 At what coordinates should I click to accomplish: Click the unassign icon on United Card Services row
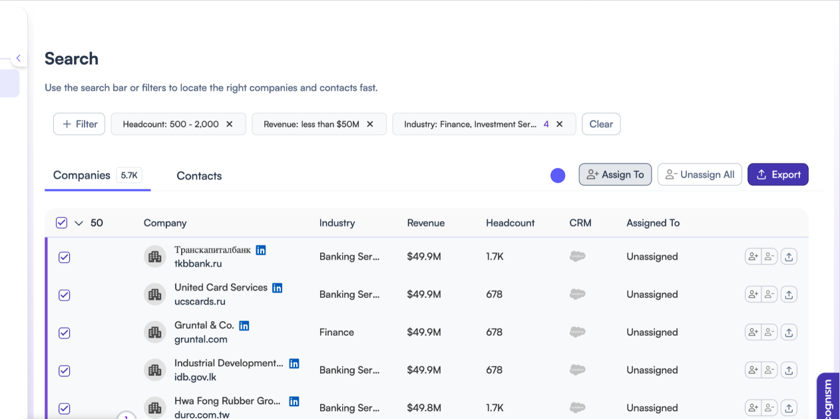coord(769,294)
